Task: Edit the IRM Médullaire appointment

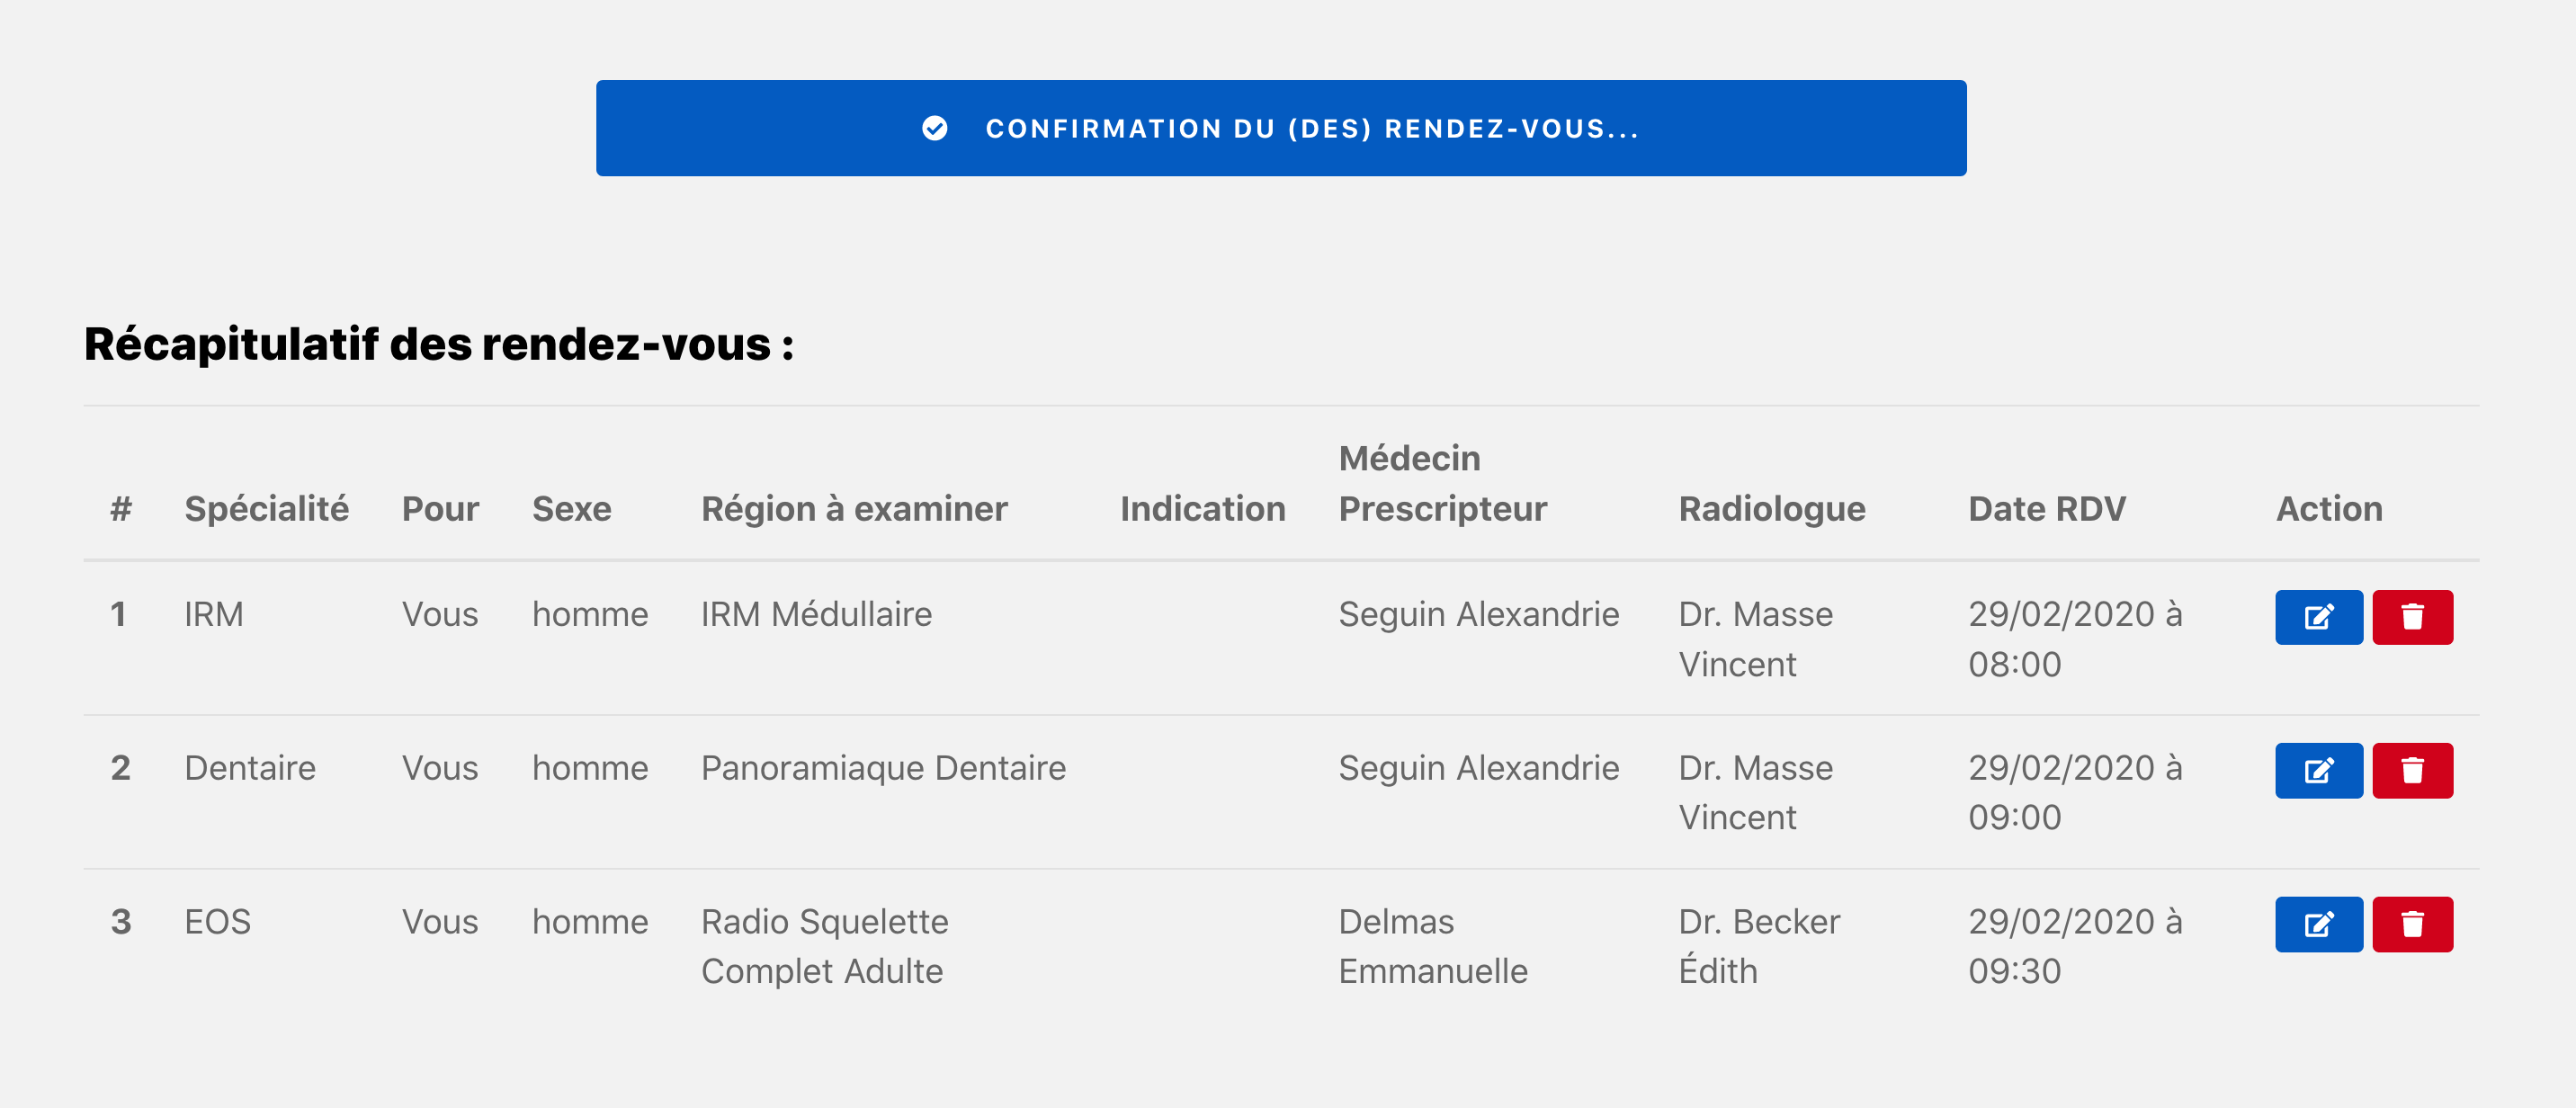Action: (2318, 617)
